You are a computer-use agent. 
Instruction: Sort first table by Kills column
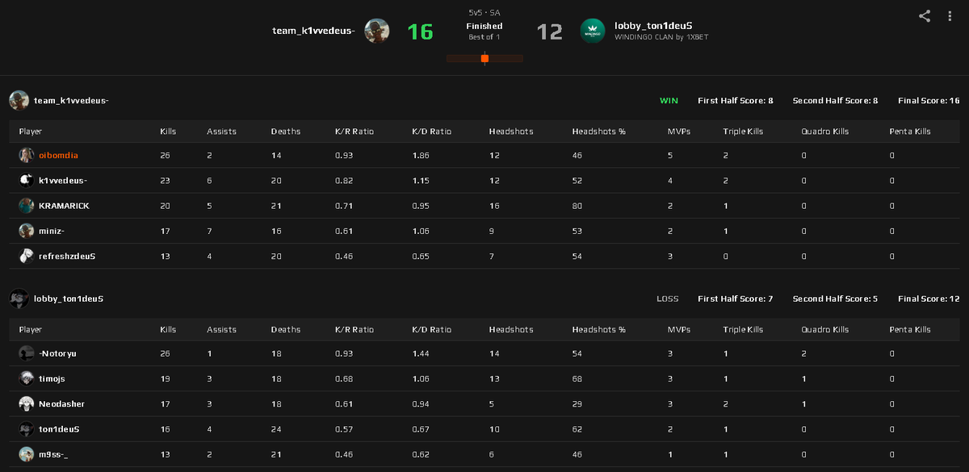coord(168,132)
